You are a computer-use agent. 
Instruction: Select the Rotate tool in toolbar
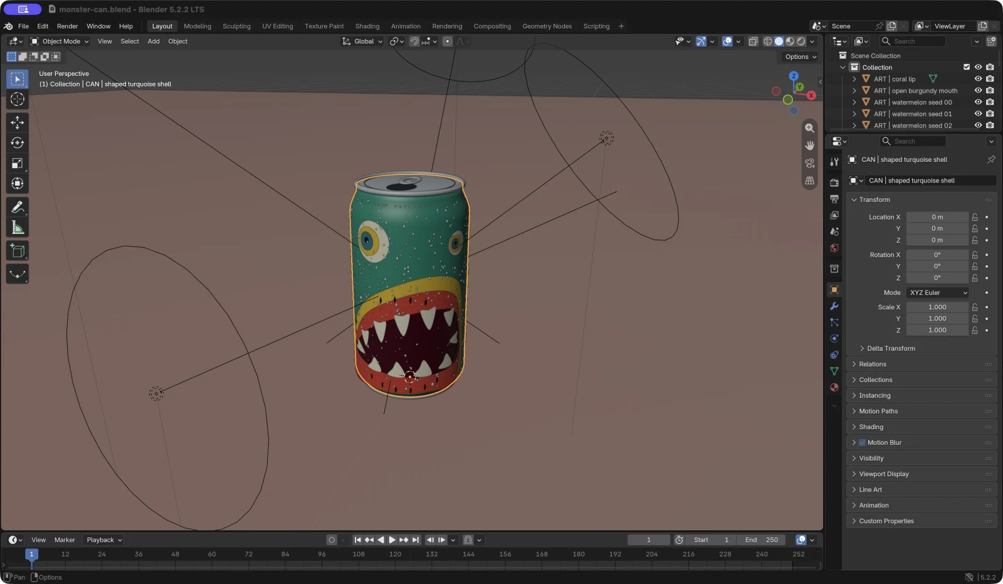click(x=18, y=142)
